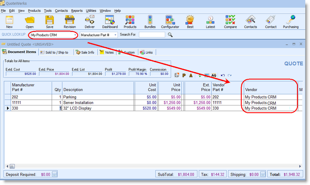Image resolution: width=310 pixels, height=185 pixels.
Task: Click the Total $1,948.32 field
Action: click(x=285, y=174)
